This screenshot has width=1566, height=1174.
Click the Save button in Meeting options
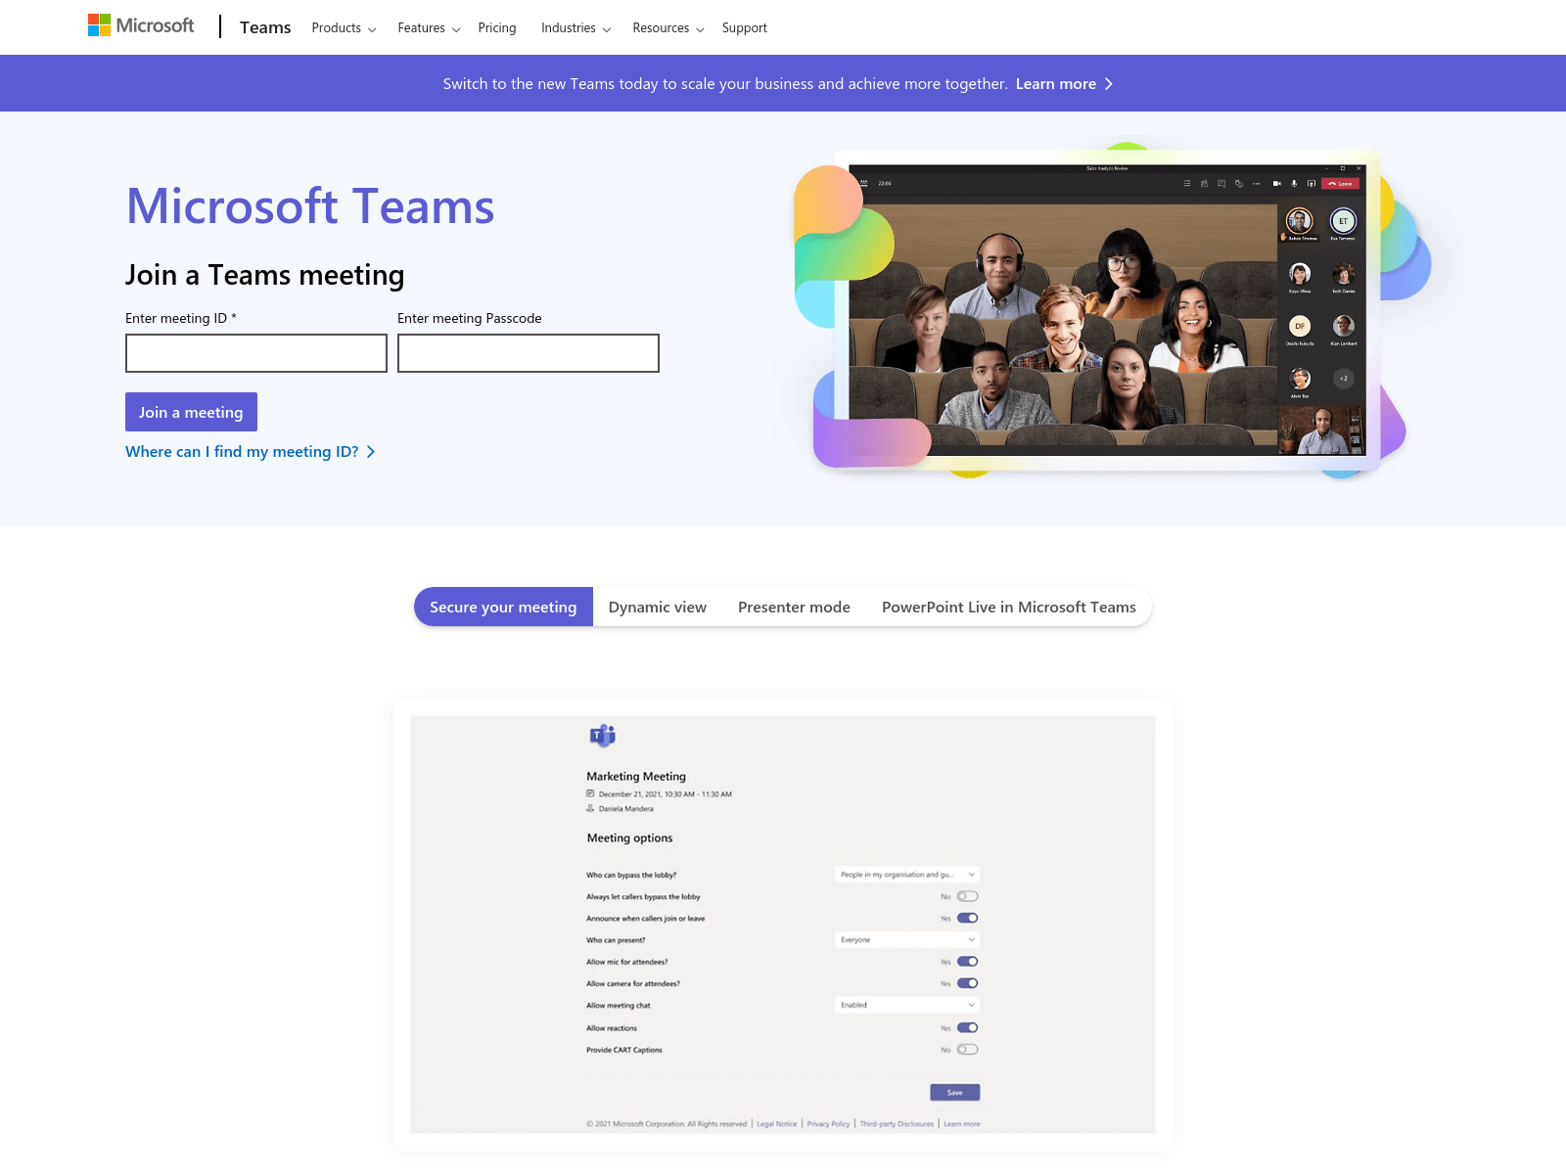click(954, 1093)
